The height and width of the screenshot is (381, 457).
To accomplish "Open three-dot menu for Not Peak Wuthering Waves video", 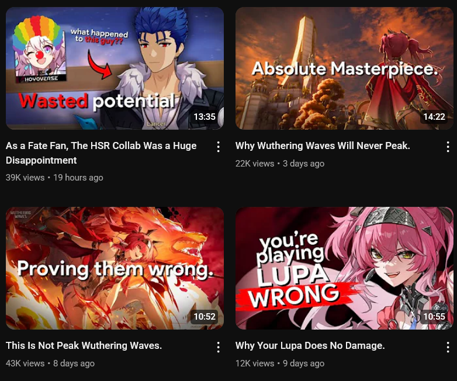I will coord(219,347).
